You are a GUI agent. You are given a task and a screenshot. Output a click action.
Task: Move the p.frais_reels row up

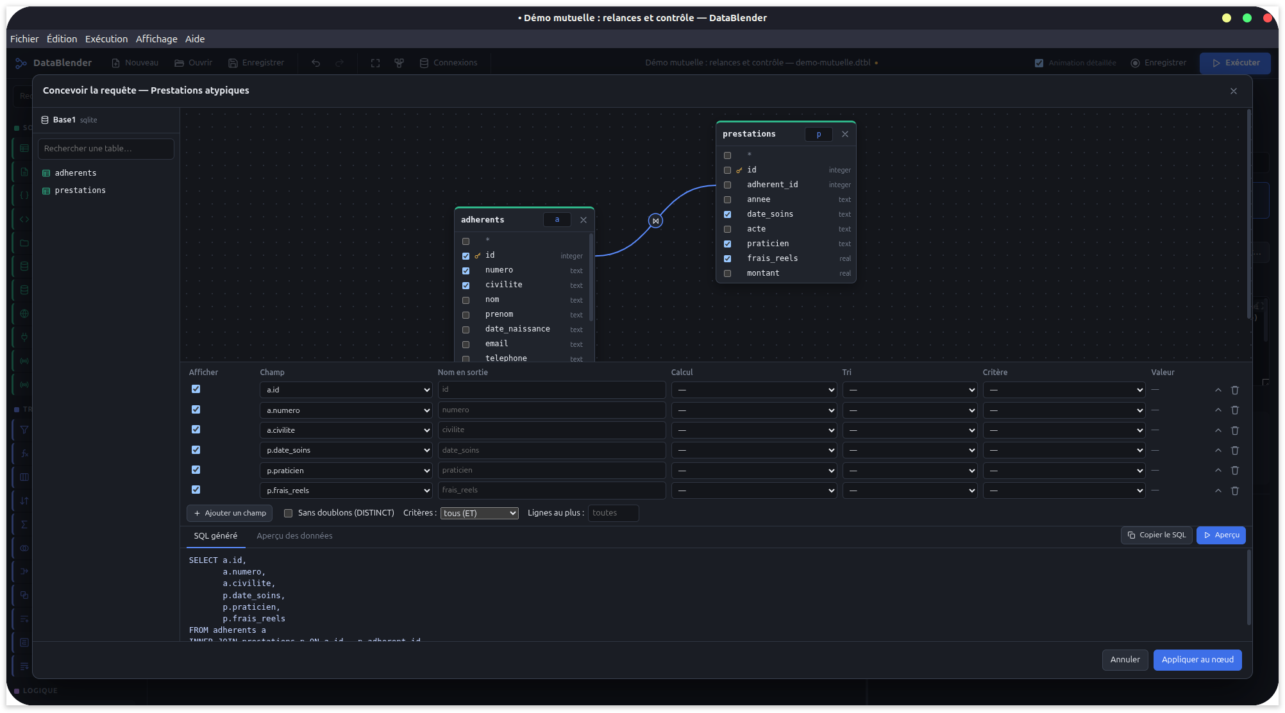point(1218,491)
